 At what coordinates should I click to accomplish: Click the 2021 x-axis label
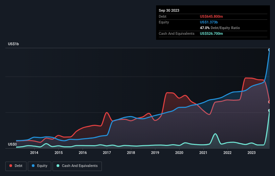pyautogui.click(x=203, y=153)
